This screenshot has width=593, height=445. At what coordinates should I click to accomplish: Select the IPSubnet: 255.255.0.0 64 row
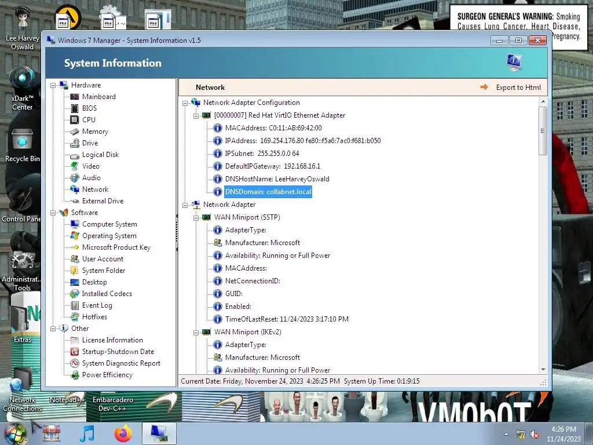[262, 154]
